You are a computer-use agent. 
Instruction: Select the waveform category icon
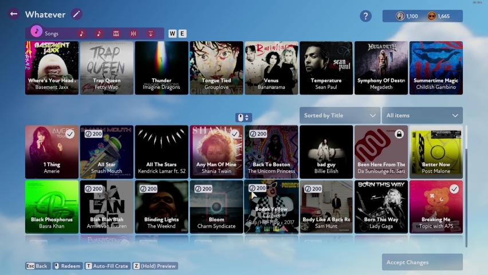(133, 34)
